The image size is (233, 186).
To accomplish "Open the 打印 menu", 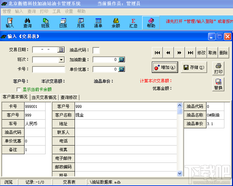I will click(44, 11).
